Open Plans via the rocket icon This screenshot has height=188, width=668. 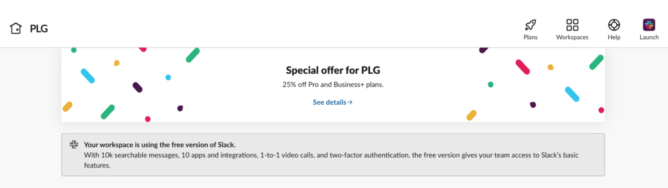[x=530, y=25]
